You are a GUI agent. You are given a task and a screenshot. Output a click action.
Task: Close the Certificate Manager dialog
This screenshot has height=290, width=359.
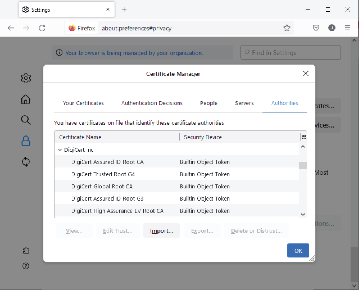click(x=305, y=73)
